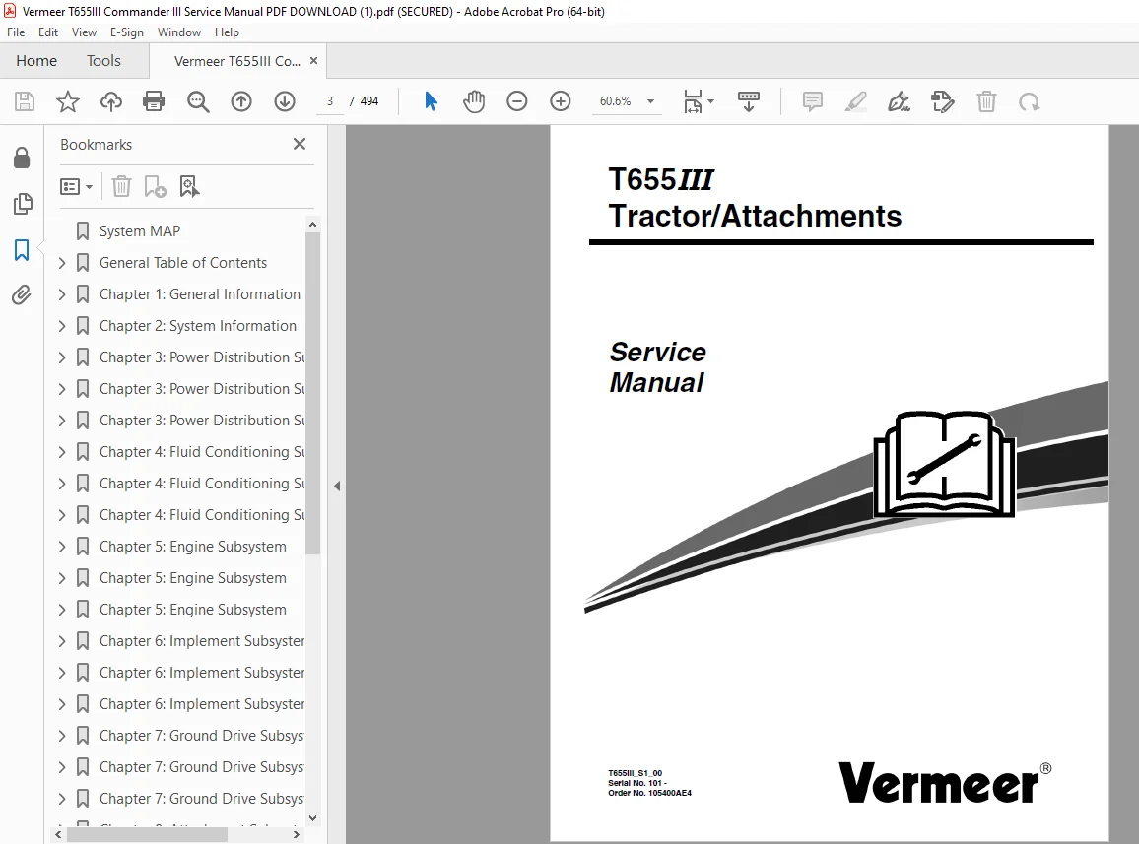
Task: Expand the last Chapter 6: Implement Subsystem
Action: (x=62, y=704)
